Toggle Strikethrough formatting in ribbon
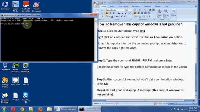 (x=119, y=13)
